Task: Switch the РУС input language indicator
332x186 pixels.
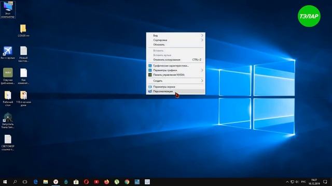Action: click(303, 182)
